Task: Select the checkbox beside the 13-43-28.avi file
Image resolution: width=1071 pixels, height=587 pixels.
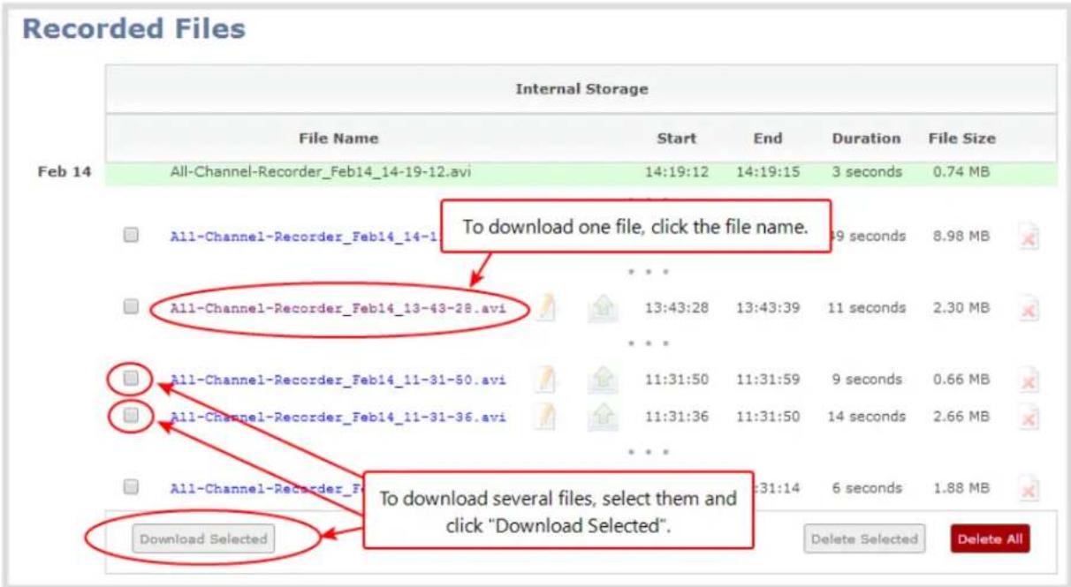Action: (x=131, y=307)
